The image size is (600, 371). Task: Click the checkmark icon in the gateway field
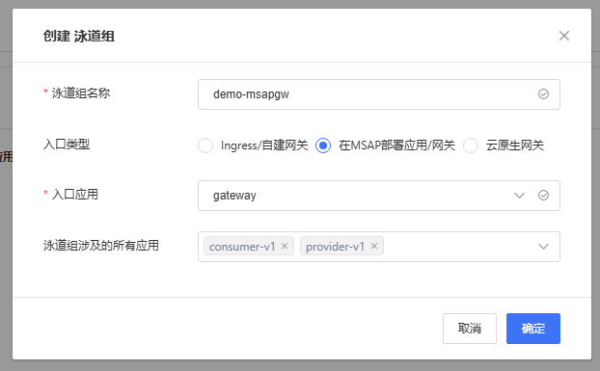tap(543, 196)
